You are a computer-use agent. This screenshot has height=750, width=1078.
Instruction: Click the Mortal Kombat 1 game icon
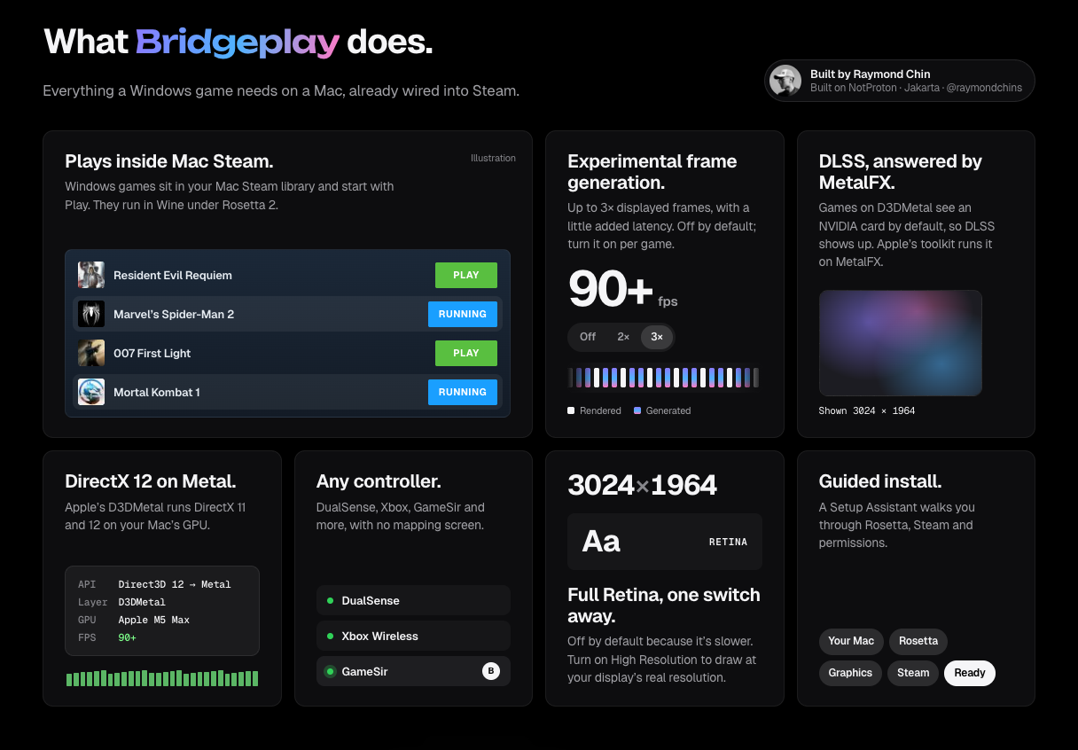click(x=91, y=392)
